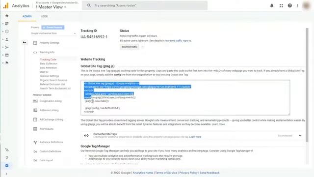Select Organic Search Sources in submenu

point(53,80)
